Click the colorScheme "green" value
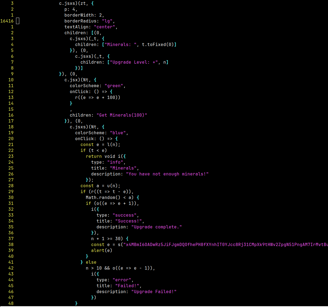The height and width of the screenshot is (307, 328). click(x=114, y=86)
